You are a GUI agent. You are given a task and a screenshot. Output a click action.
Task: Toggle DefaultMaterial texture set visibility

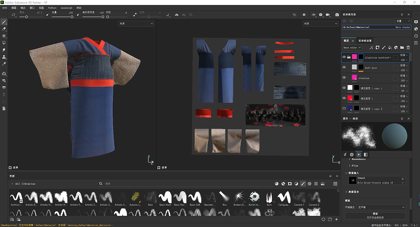point(345,27)
